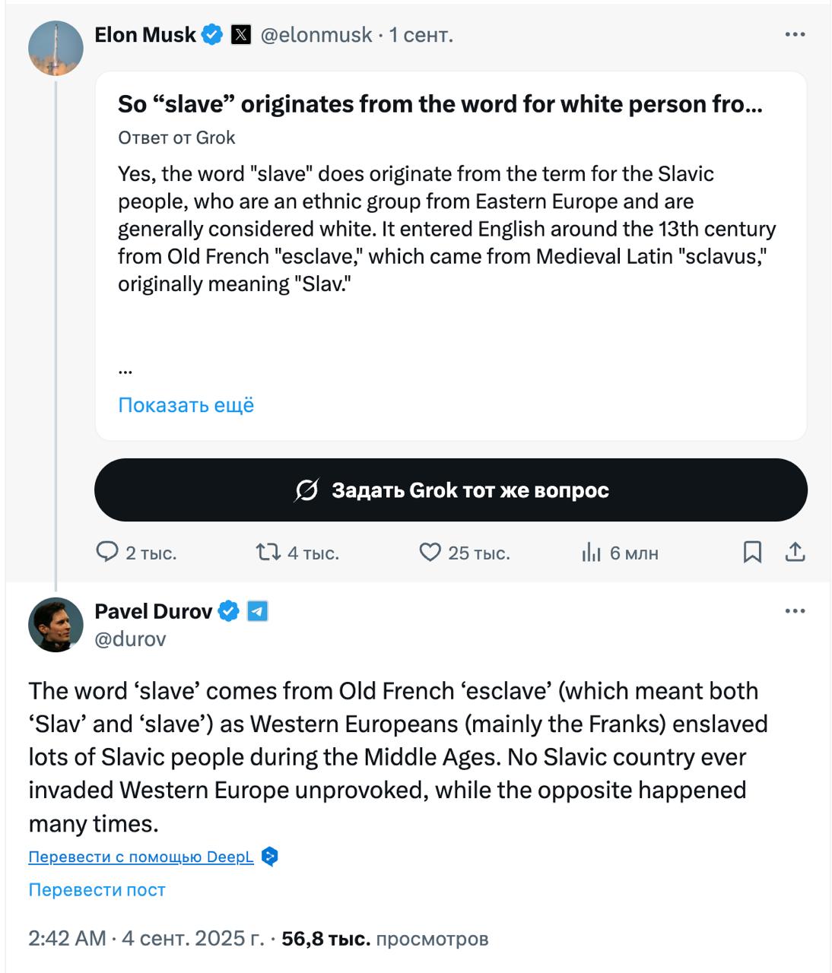
Task: Click Elon Musk's rocket profile avatar
Action: (56, 48)
